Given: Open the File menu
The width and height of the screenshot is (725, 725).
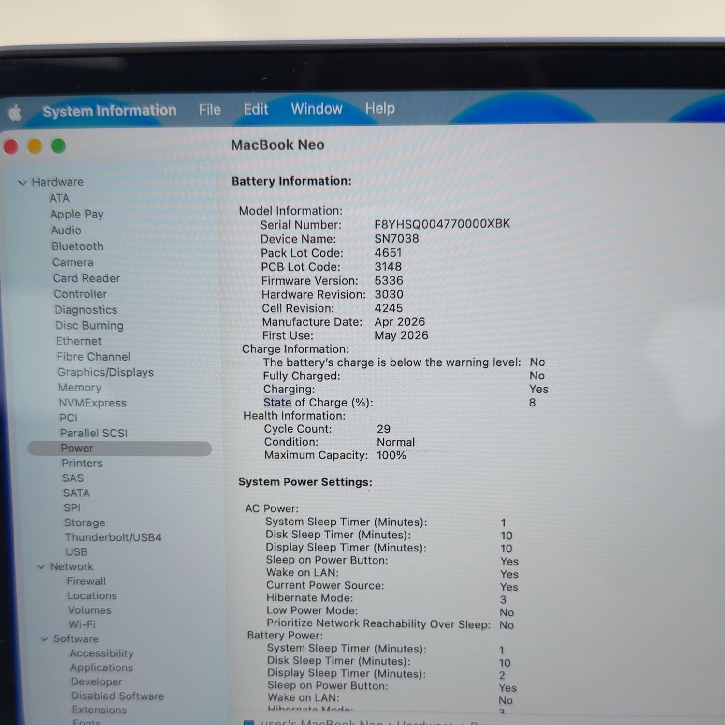Looking at the screenshot, I should [210, 110].
